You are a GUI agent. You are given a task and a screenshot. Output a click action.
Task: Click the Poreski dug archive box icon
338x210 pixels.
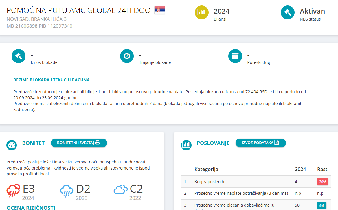point(235,56)
